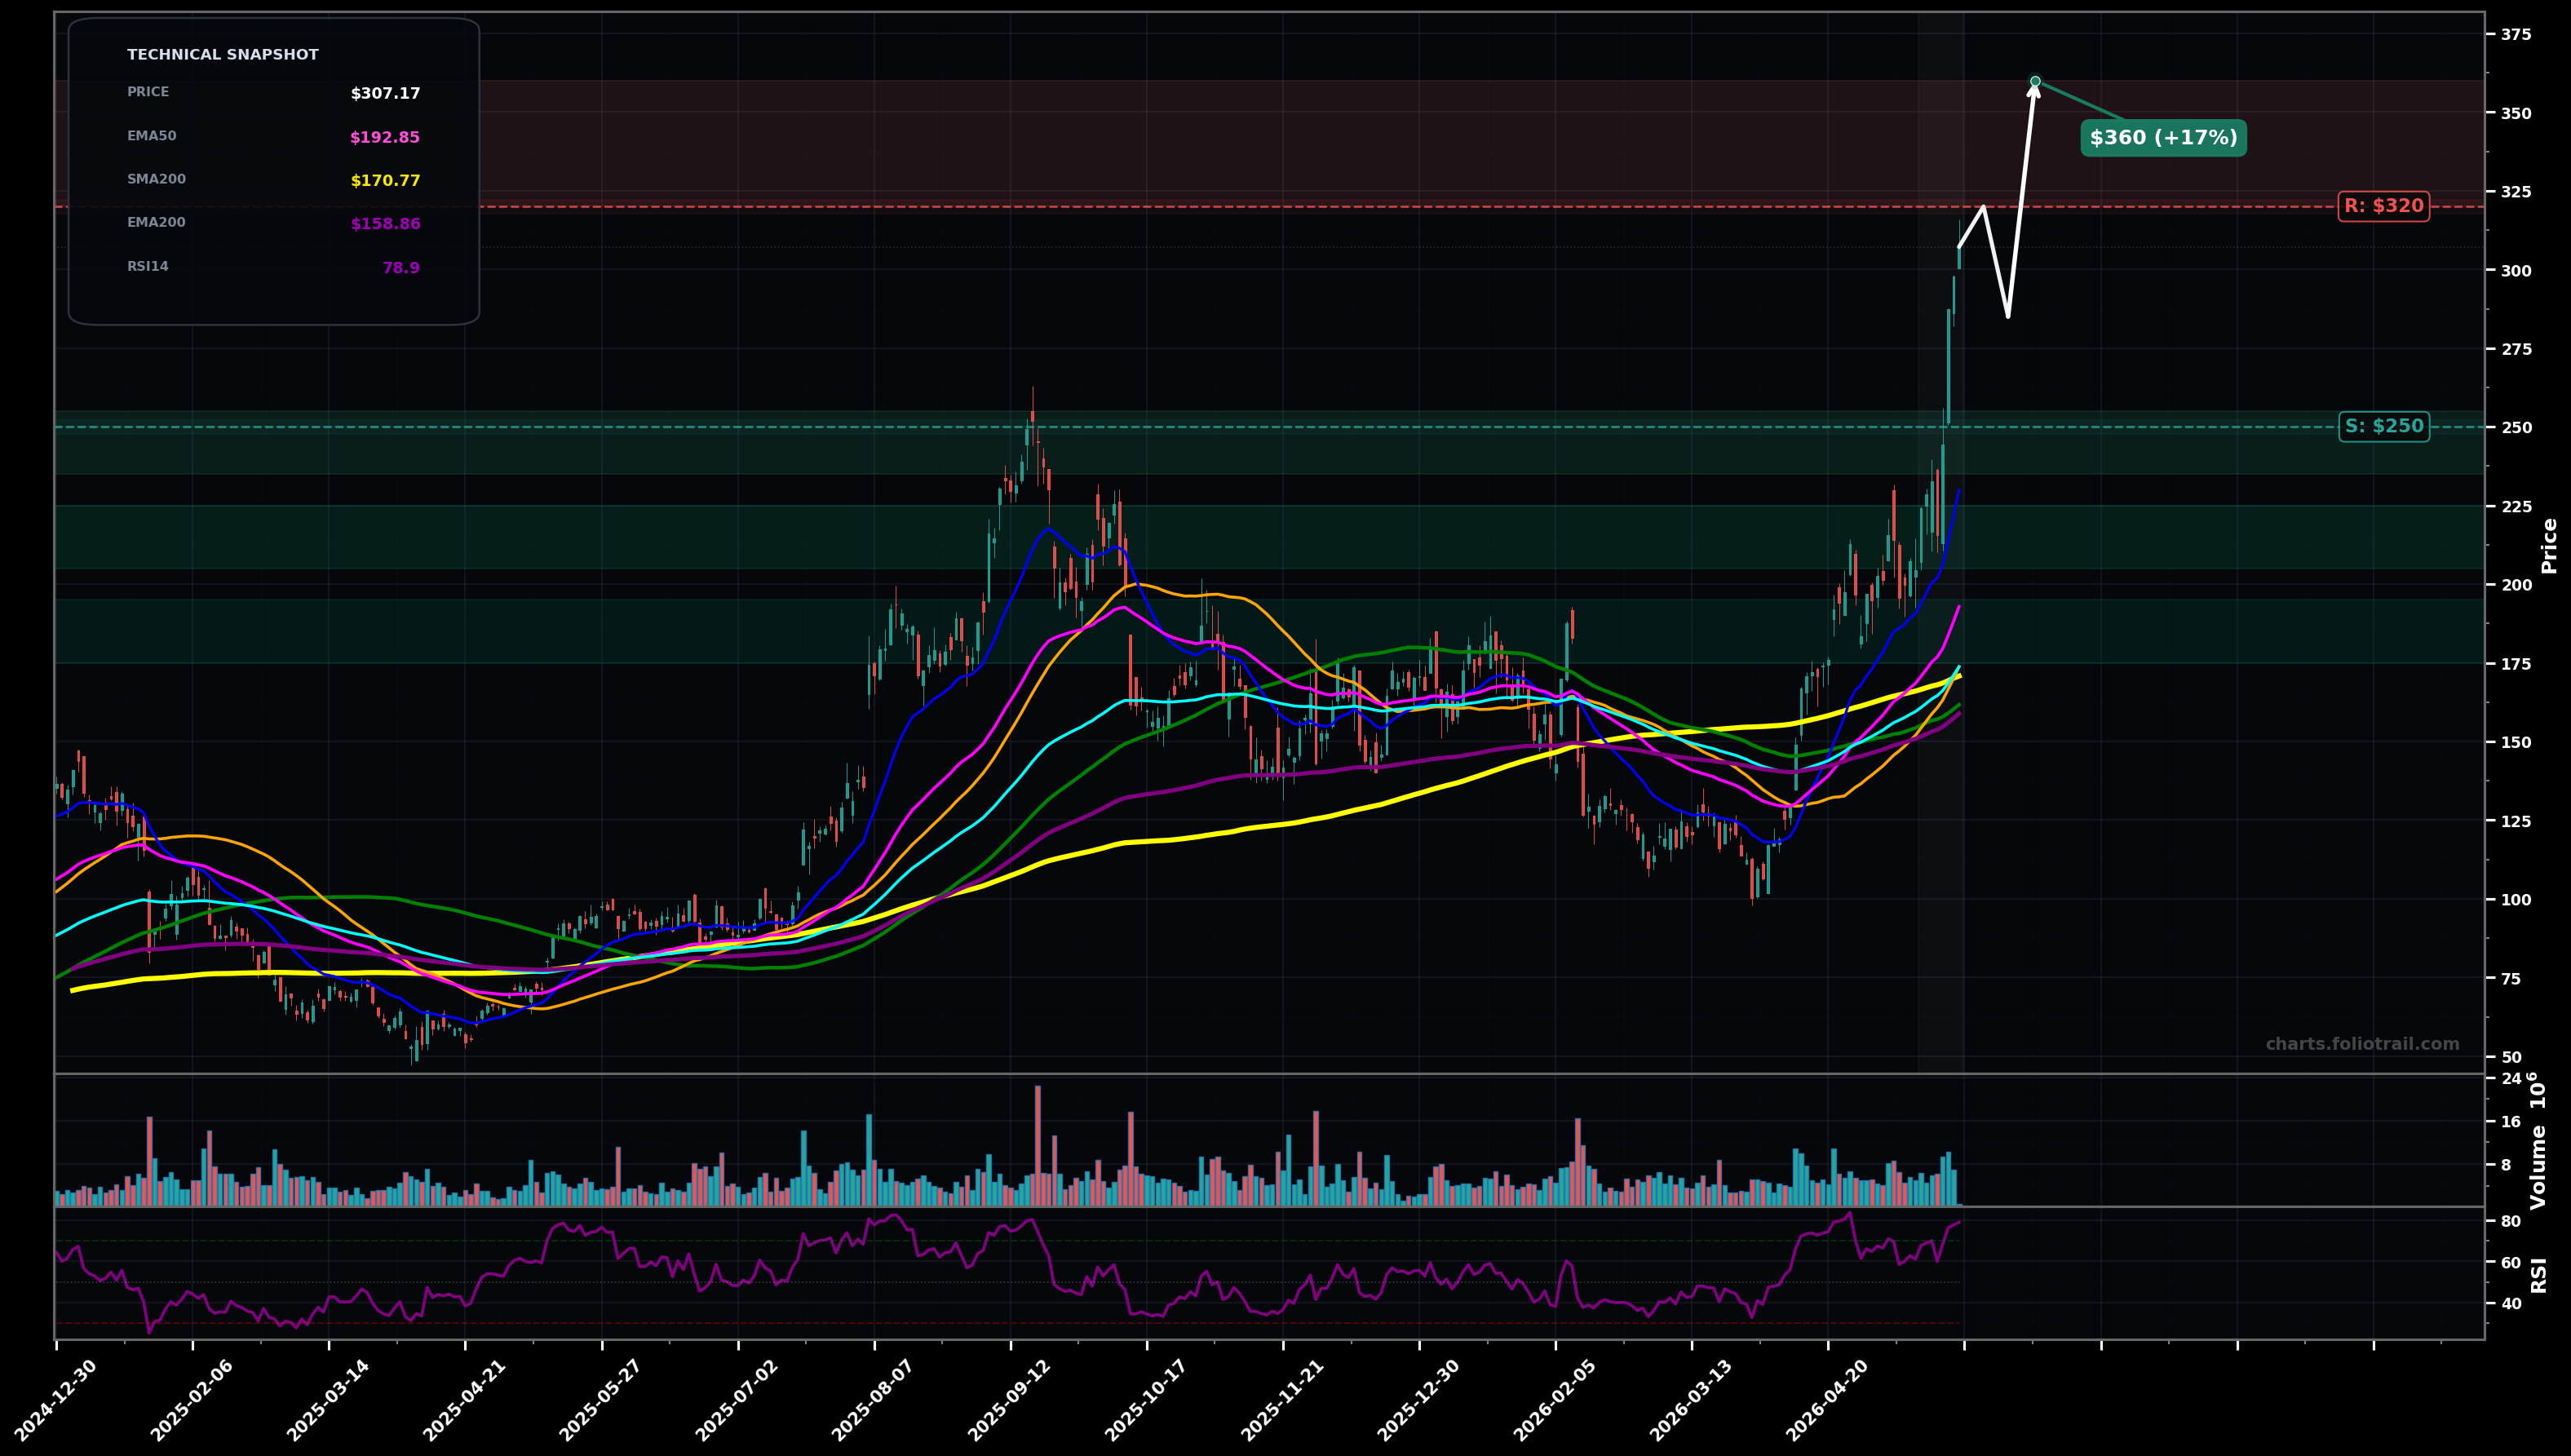Screen dimensions: 2571x1456
Task: Click the RSI axis title
Action: pos(2539,1275)
